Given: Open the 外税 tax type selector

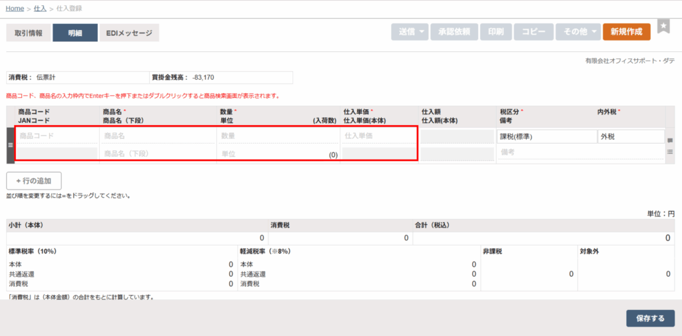Looking at the screenshot, I should coord(629,137).
